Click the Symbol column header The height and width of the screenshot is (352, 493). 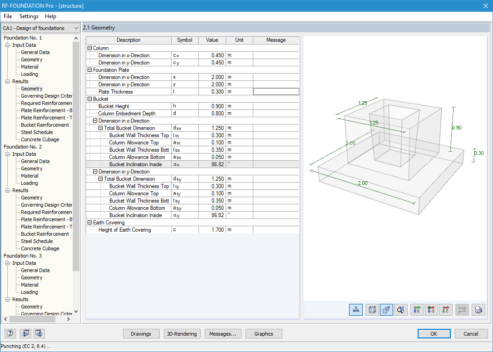185,40
